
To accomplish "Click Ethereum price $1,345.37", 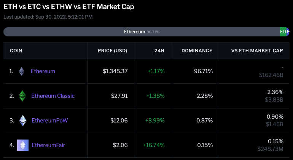I will pos(115,71).
